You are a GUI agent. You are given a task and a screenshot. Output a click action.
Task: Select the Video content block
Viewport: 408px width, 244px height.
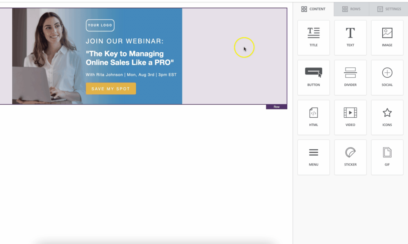350,117
